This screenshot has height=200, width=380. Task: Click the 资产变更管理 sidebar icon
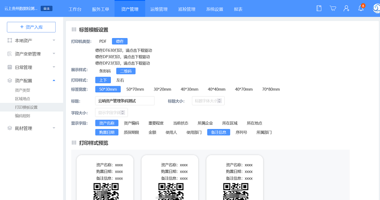(x=10, y=54)
